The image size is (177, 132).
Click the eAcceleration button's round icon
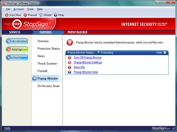tap(9, 41)
